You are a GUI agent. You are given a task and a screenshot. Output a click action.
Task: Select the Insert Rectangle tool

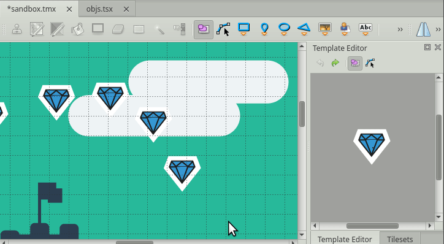tap(243, 29)
